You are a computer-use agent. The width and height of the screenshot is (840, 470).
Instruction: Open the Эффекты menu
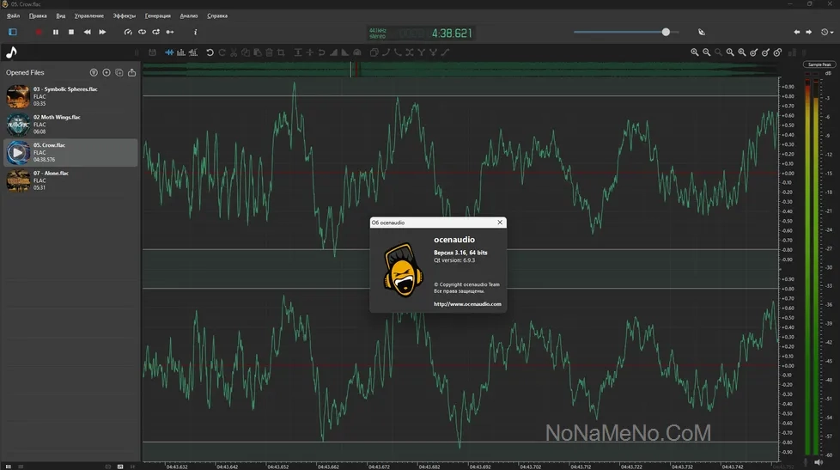pos(124,15)
